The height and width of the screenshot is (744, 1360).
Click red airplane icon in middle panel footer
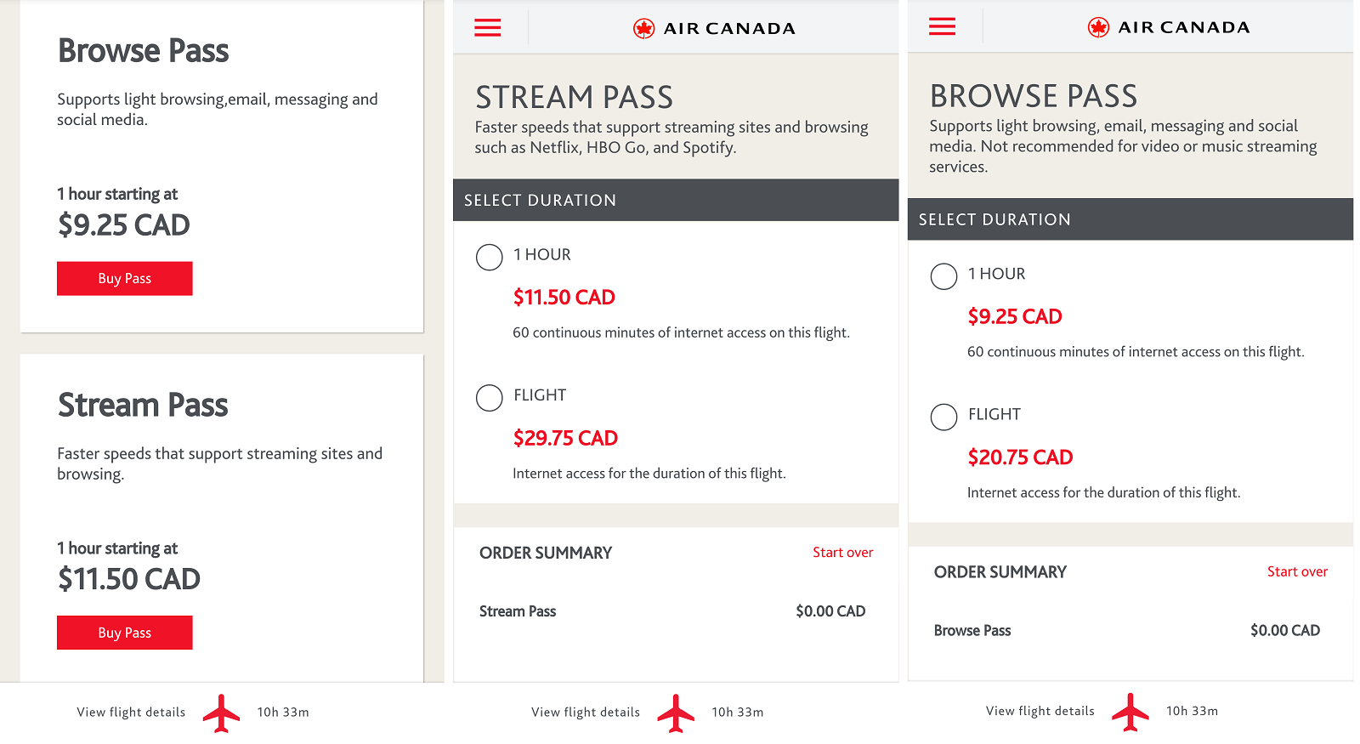click(676, 713)
